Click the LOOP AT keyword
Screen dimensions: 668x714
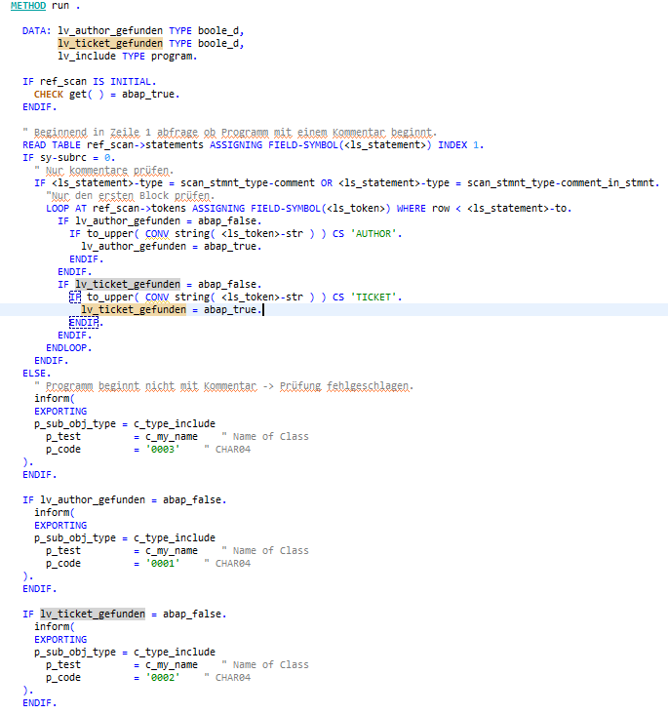pyautogui.click(x=66, y=209)
